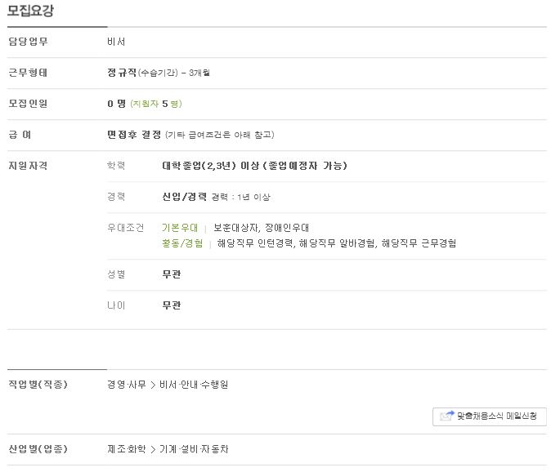The width and height of the screenshot is (560, 472).
Task: Open 맞춤채용소식 메일신청 button
Action: pyautogui.click(x=490, y=416)
